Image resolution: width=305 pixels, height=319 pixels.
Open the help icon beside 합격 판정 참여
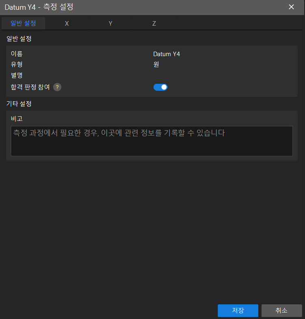pos(57,87)
